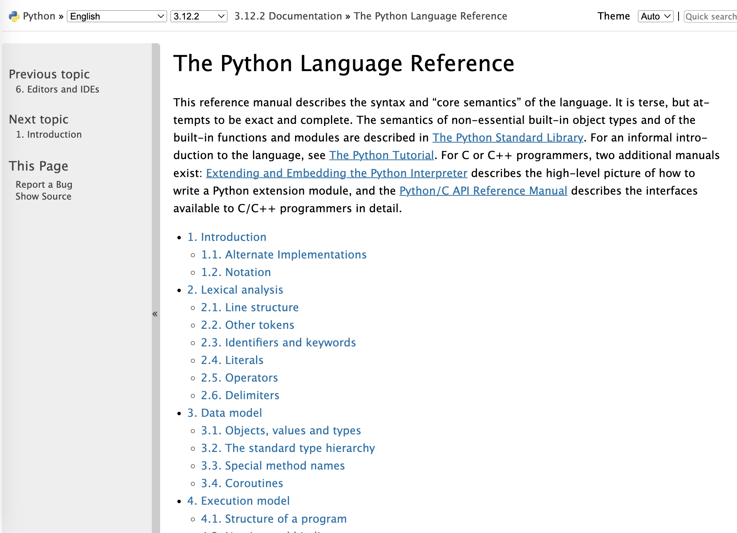Open section 3.3. Special method names
The width and height of the screenshot is (737, 533).
[273, 466]
